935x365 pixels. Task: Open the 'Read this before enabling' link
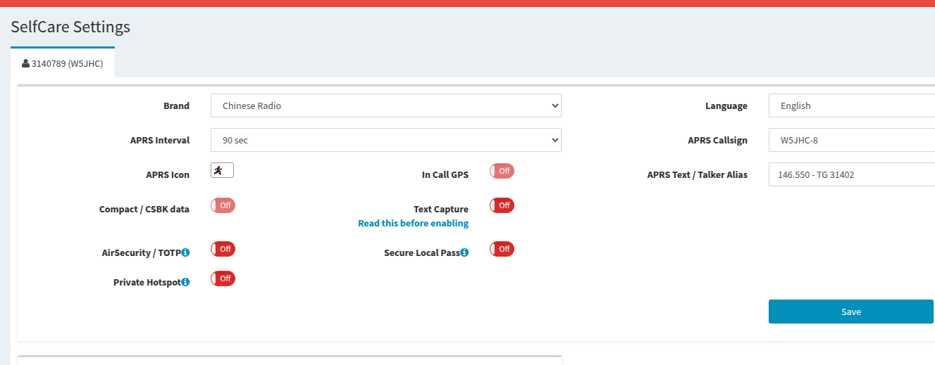tap(413, 223)
